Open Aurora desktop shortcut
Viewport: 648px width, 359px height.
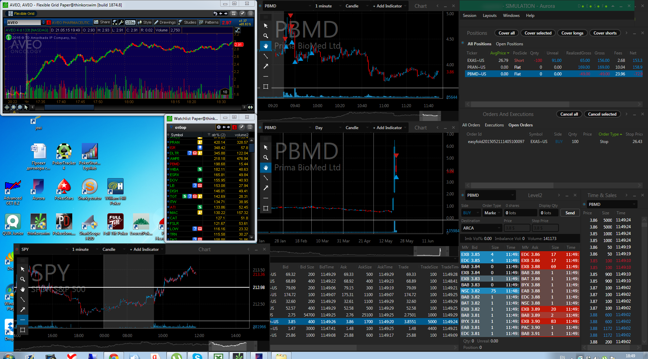[38, 189]
